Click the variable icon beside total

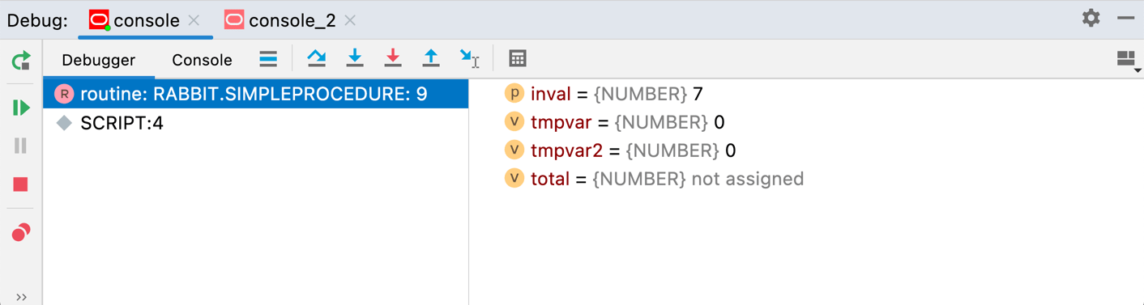point(514,179)
